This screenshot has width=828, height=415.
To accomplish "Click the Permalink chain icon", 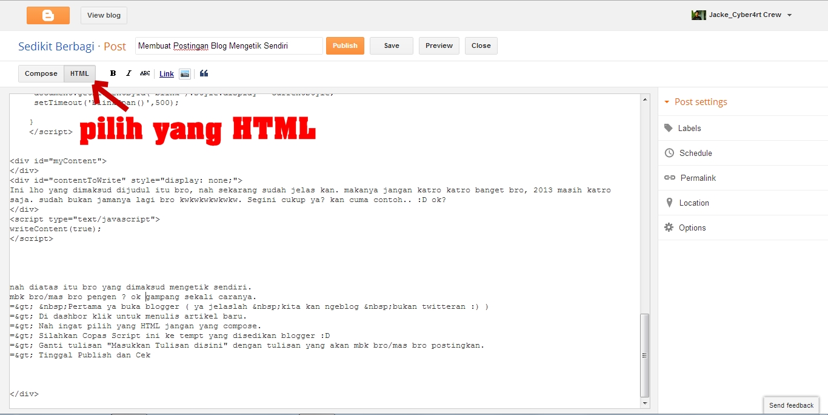I will pos(669,178).
